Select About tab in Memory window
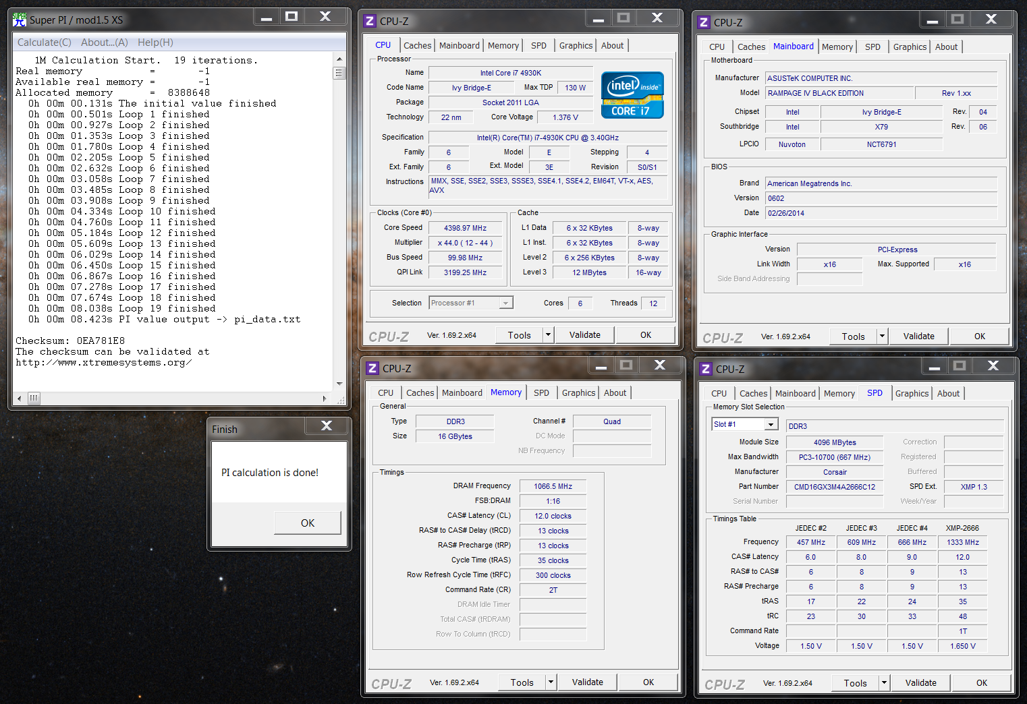This screenshot has height=704, width=1027. point(615,392)
